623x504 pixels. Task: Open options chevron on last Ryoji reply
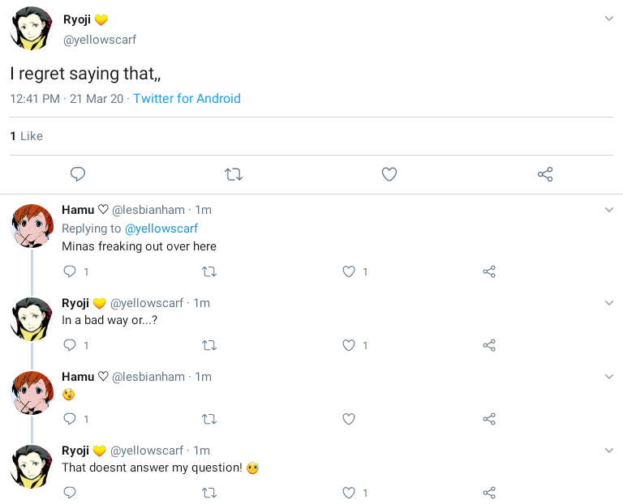[609, 451]
